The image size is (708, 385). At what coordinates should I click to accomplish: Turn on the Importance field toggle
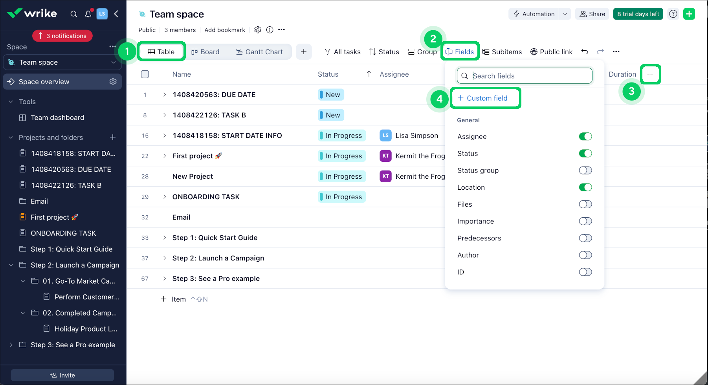coord(585,221)
